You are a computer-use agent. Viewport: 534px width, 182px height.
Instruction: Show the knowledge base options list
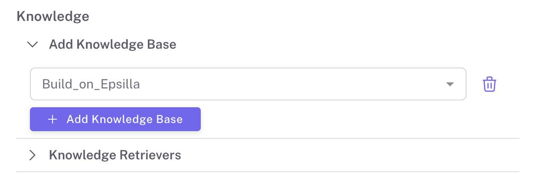pos(449,84)
